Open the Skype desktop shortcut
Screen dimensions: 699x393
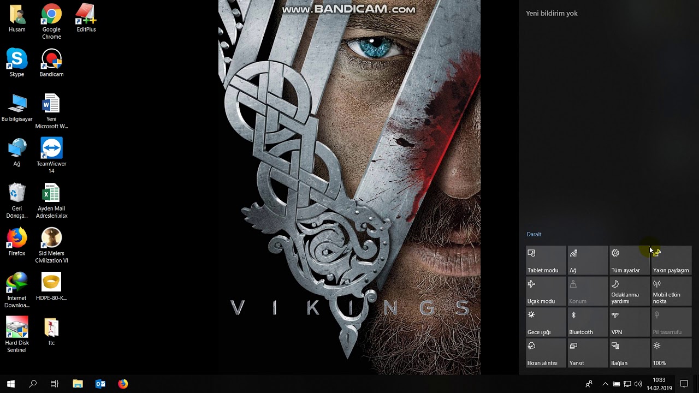17,63
